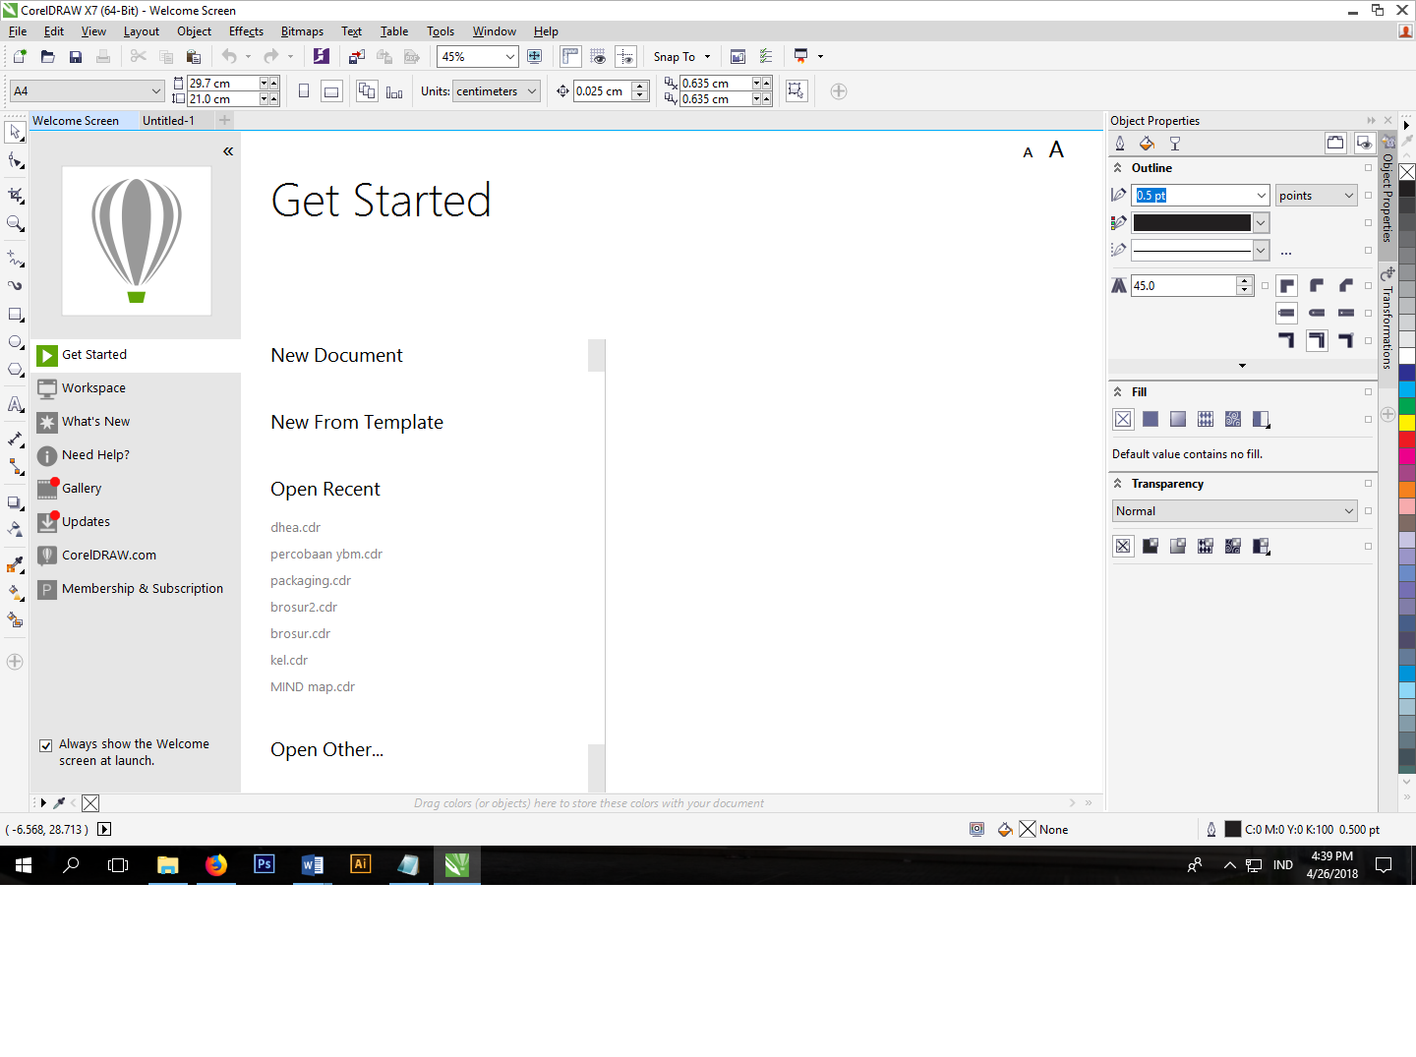Pick the yellow swatch in color palette
The image size is (1416, 1057).
pos(1407,422)
